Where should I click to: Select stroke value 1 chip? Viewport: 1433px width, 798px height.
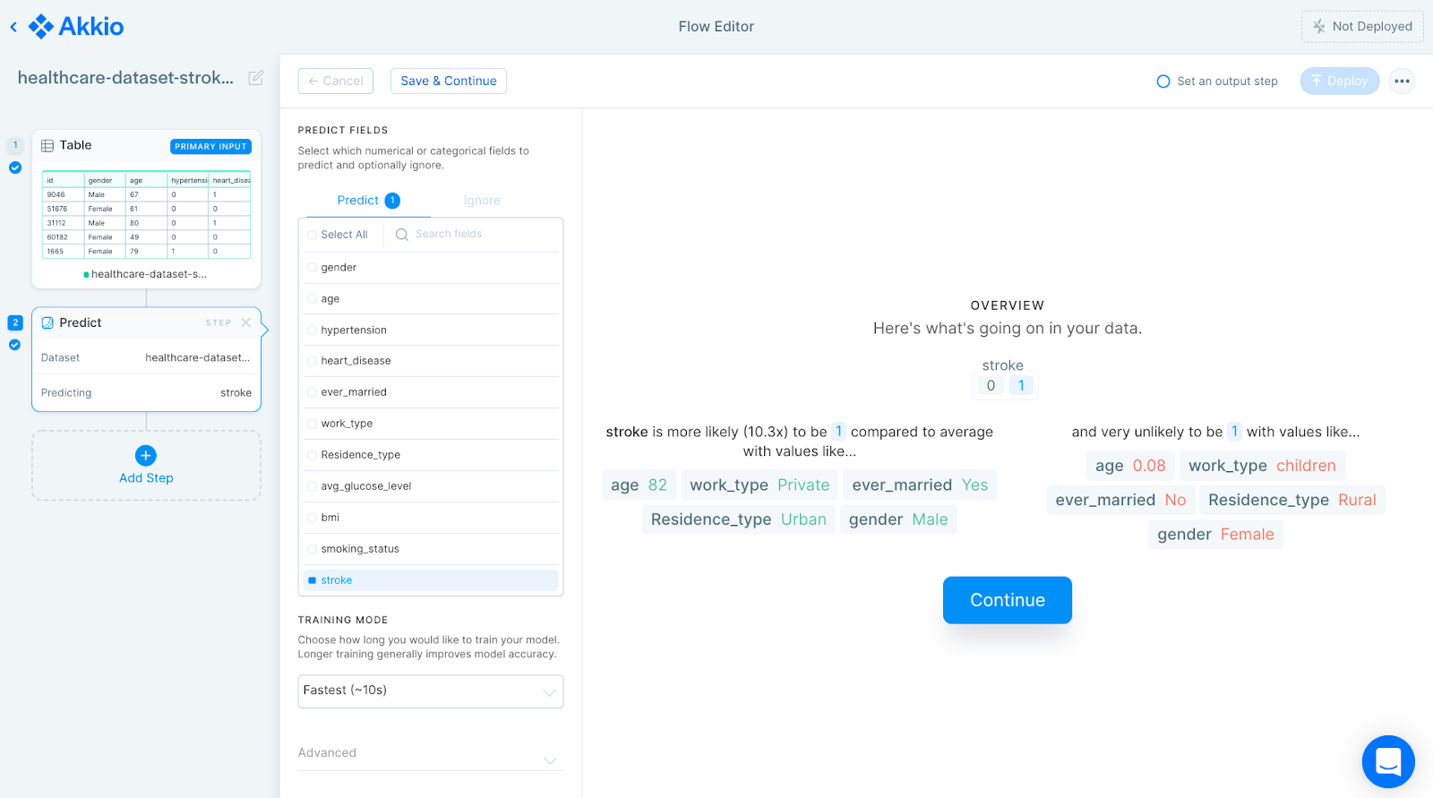coord(1021,386)
